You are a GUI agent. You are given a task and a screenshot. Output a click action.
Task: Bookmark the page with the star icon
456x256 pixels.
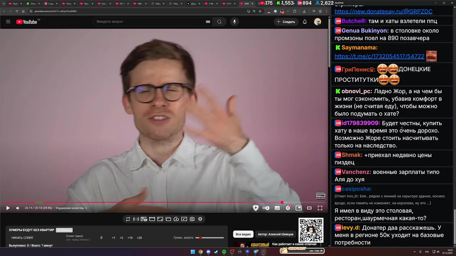[x=260, y=11]
